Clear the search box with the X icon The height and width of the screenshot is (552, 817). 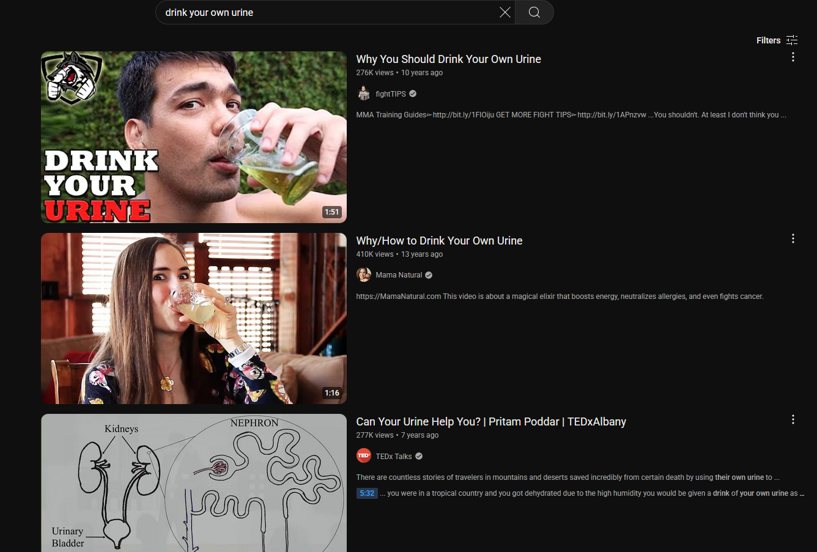click(x=505, y=12)
